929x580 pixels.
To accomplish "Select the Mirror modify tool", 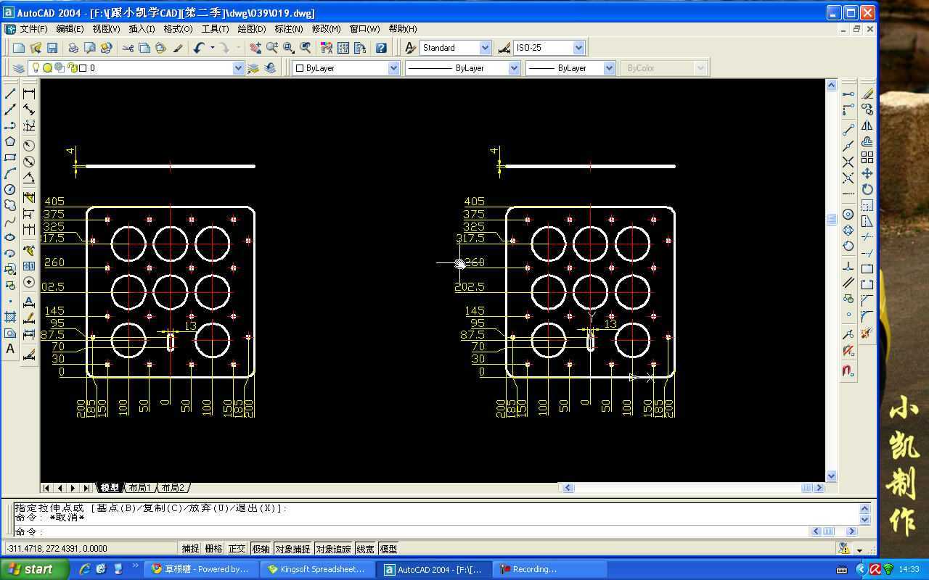I will point(867,125).
